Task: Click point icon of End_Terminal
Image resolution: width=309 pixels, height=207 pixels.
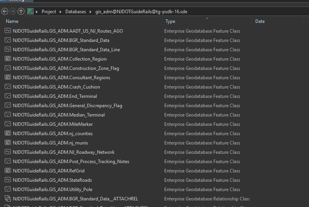Action: click(8, 96)
